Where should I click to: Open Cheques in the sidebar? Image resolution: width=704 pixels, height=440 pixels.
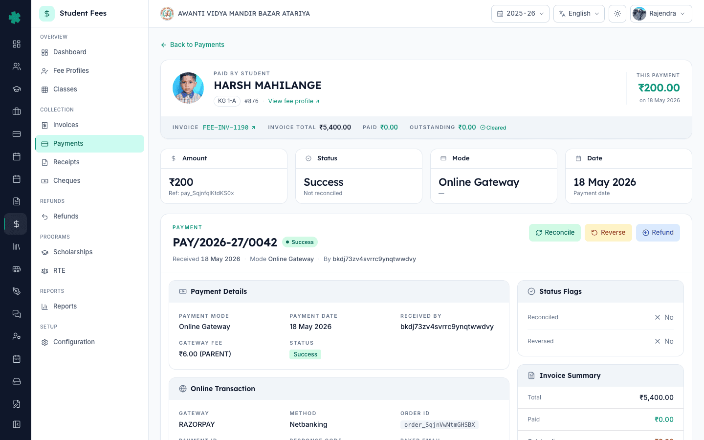click(89, 181)
